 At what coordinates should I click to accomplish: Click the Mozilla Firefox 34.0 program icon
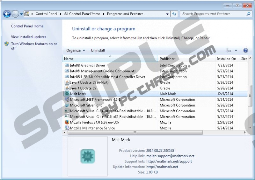pos(67,122)
